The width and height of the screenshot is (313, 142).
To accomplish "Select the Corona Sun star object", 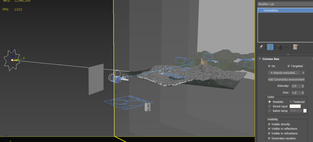I will pos(12,60).
